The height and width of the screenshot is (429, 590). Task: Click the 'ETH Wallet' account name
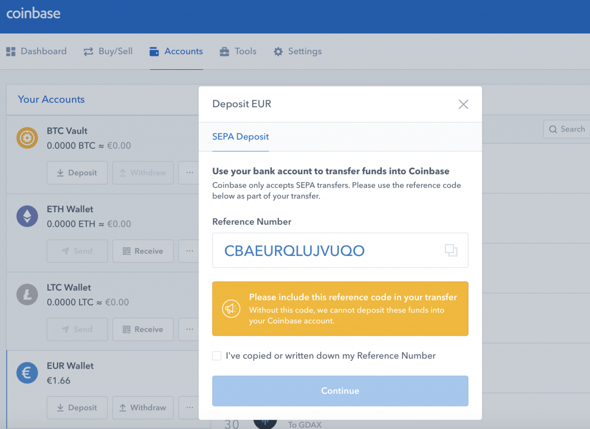[x=70, y=209]
